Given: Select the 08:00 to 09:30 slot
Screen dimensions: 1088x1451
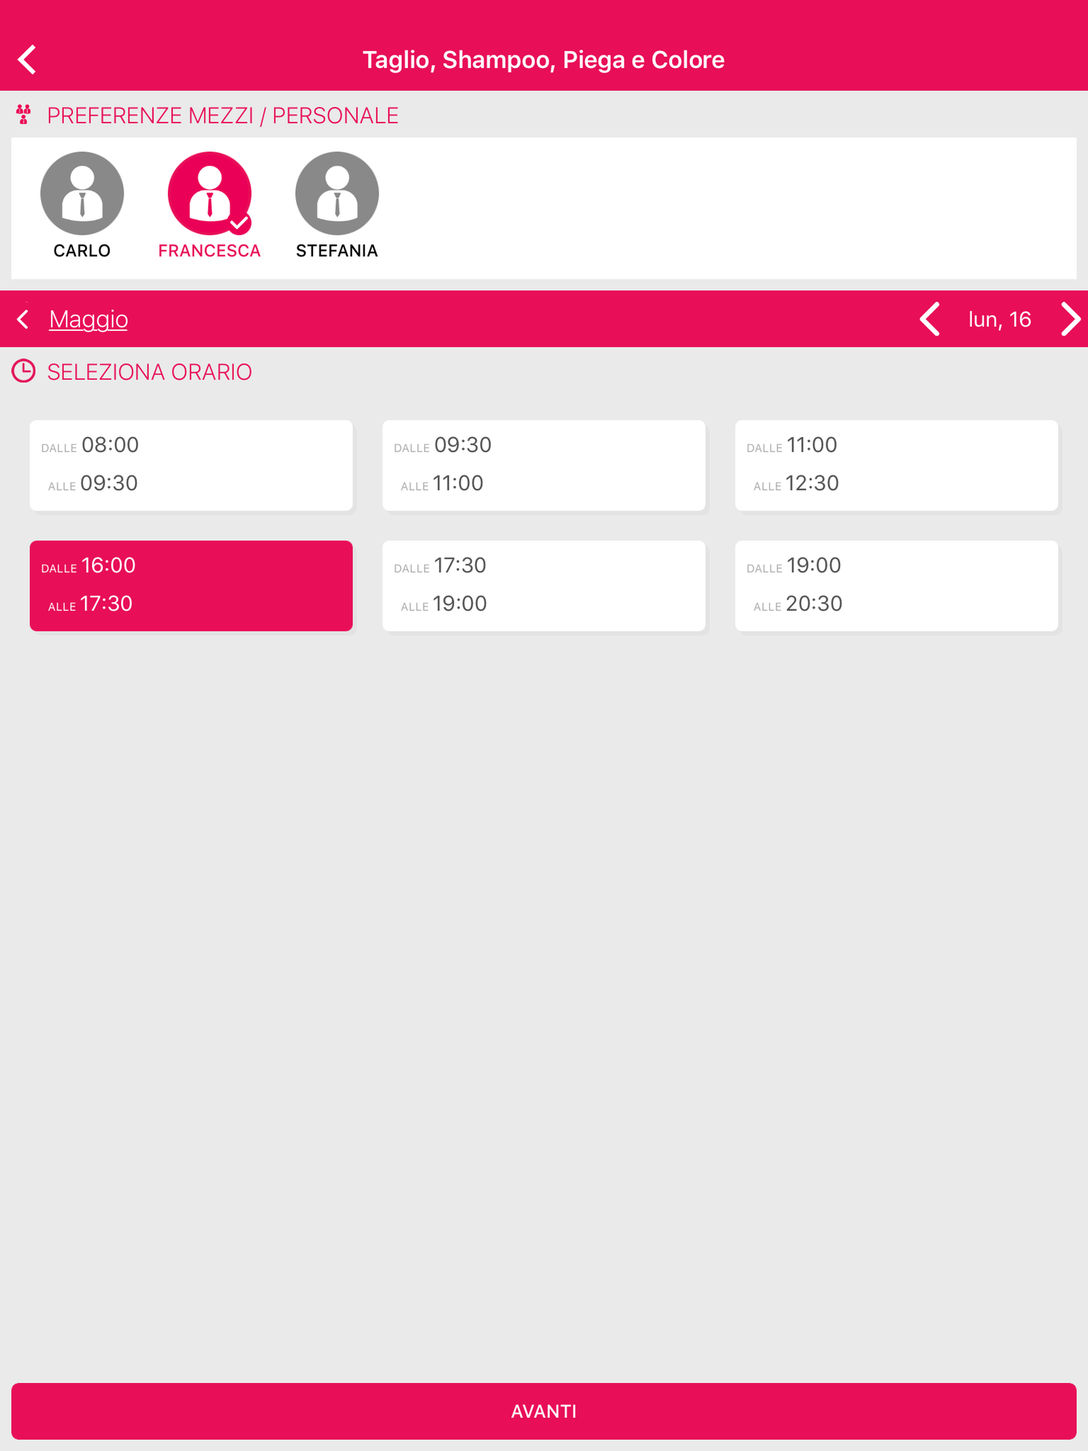Looking at the screenshot, I should 191,465.
